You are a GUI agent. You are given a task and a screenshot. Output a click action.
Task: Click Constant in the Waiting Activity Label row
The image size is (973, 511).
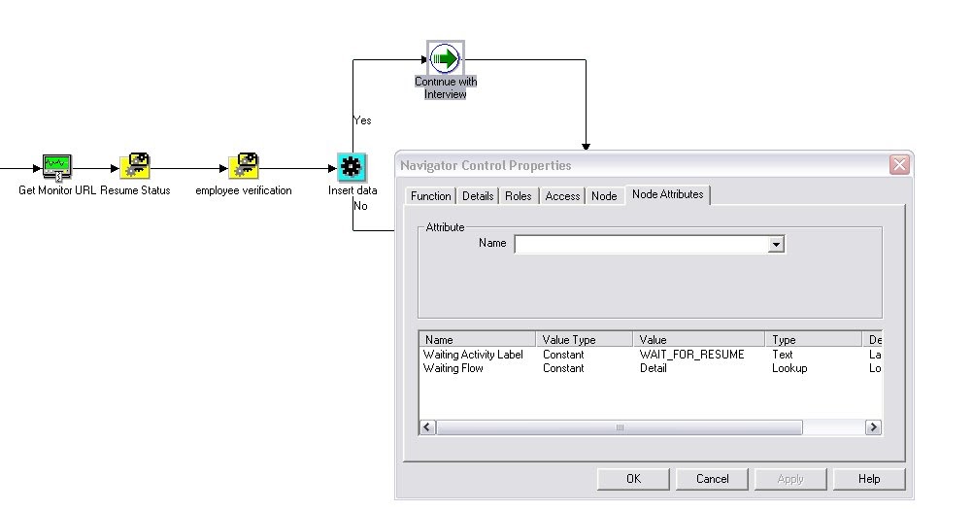pos(563,355)
